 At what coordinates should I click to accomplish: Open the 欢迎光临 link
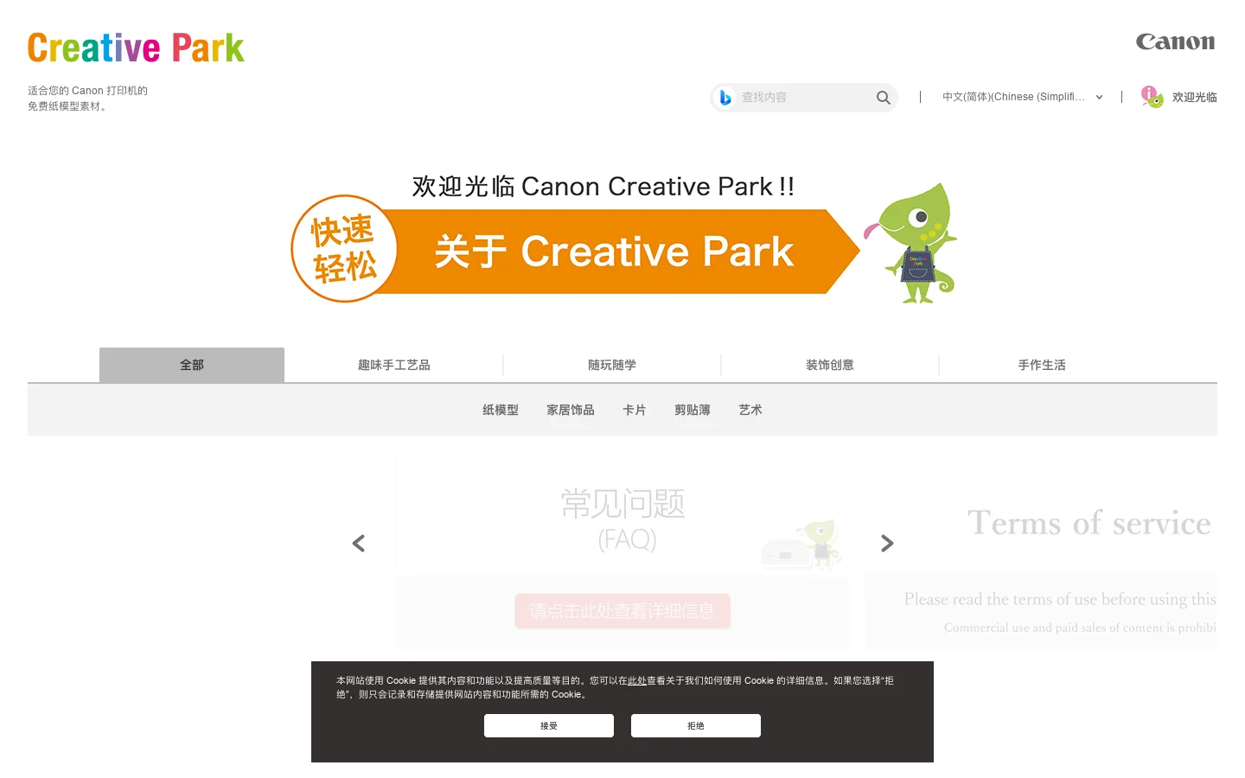(x=1194, y=98)
